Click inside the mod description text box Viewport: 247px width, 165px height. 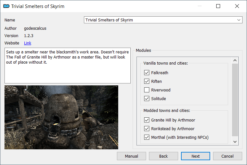[x=68, y=66]
